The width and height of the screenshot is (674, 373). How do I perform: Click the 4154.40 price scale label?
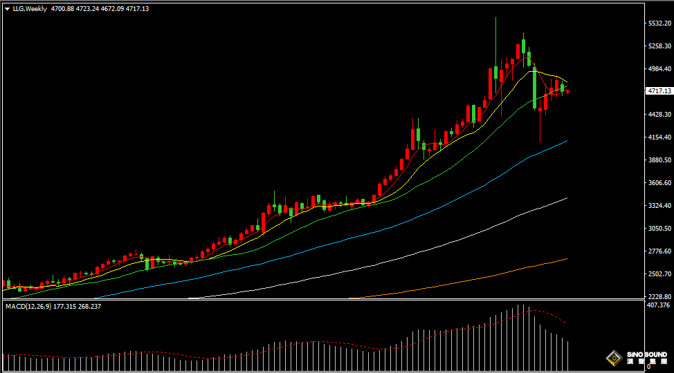(659, 137)
